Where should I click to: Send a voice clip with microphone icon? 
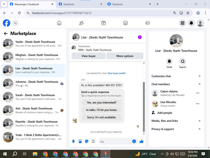73,141
